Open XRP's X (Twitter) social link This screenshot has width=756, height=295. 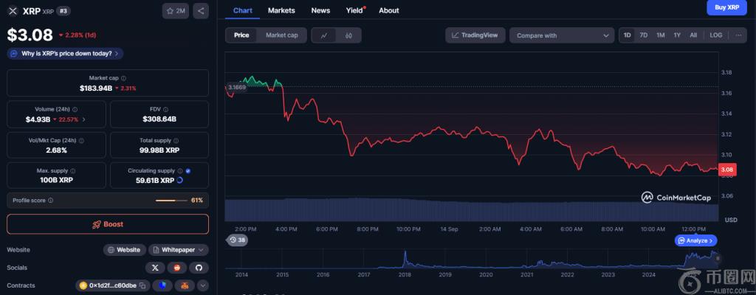[x=156, y=268]
